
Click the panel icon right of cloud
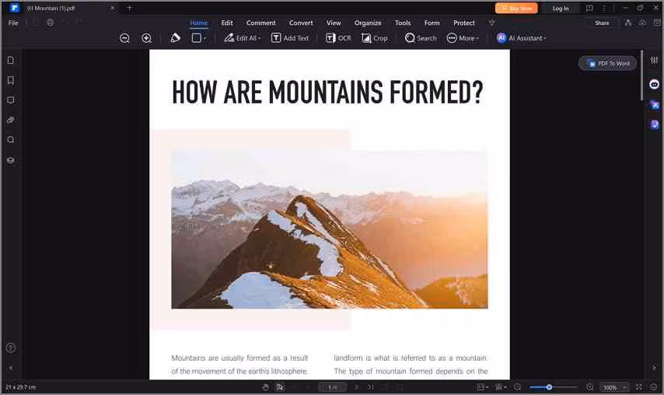(657, 23)
